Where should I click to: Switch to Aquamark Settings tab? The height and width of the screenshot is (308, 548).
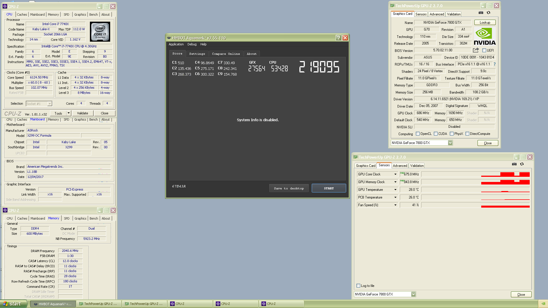[x=197, y=54]
